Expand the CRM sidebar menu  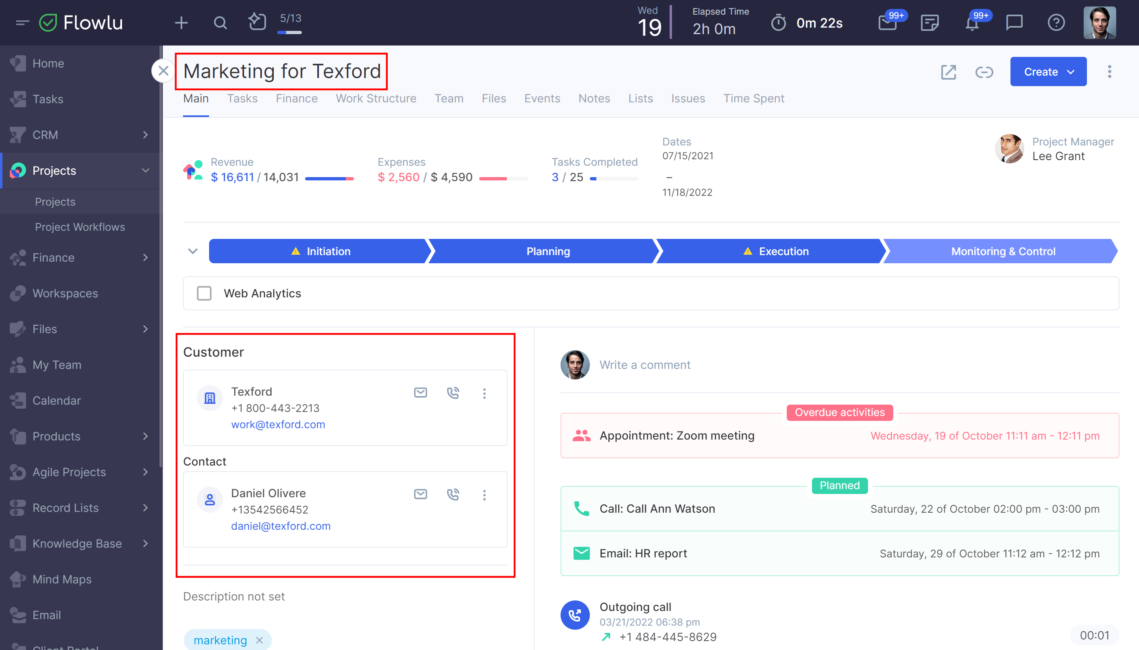145,134
